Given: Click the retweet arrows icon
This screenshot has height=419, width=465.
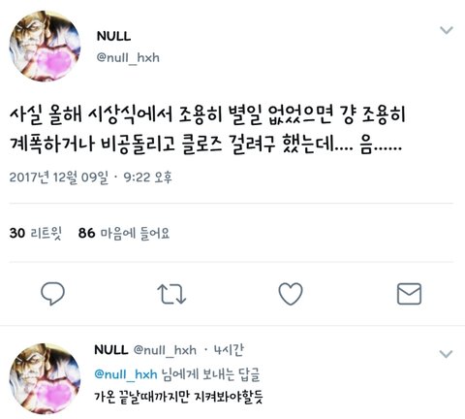Looking at the screenshot, I should tap(171, 294).
